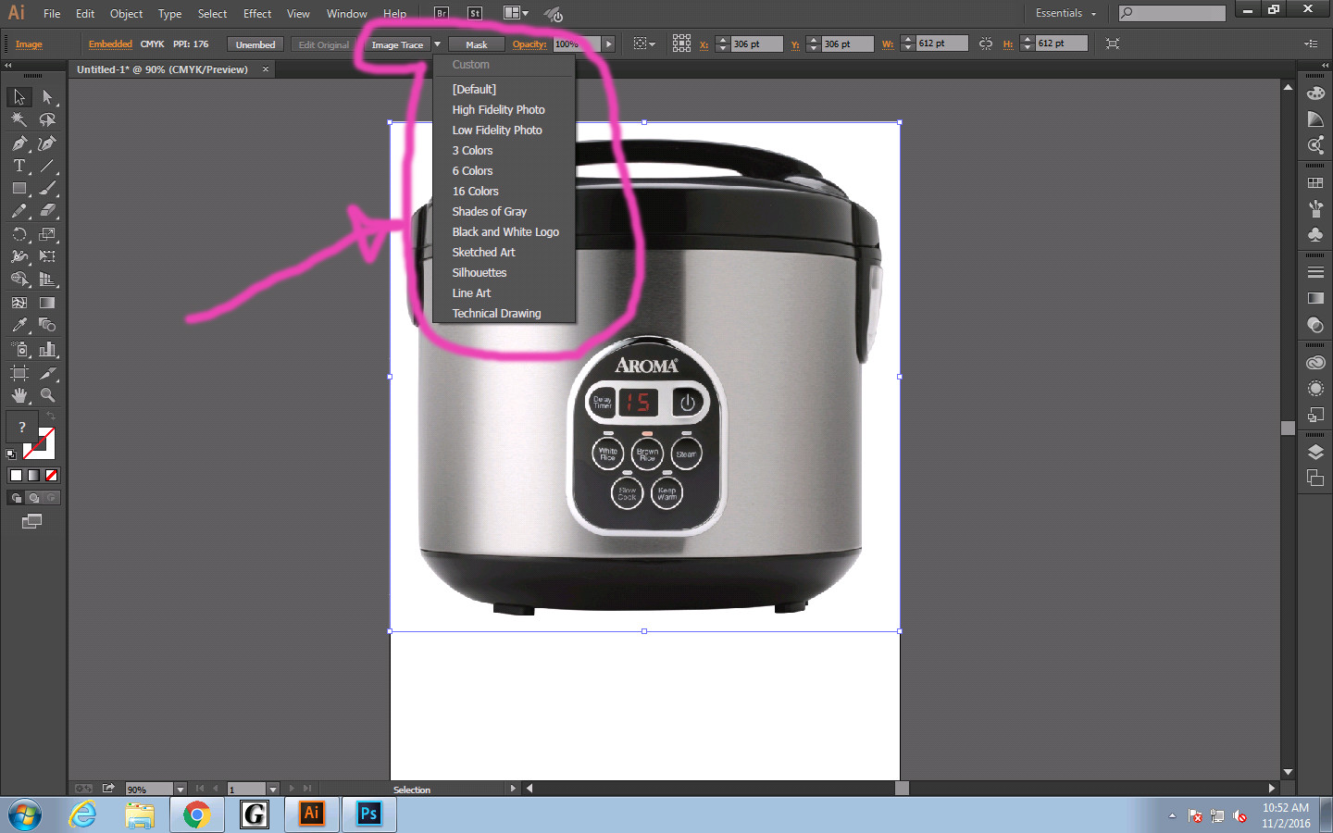Click the Mask button

click(477, 44)
